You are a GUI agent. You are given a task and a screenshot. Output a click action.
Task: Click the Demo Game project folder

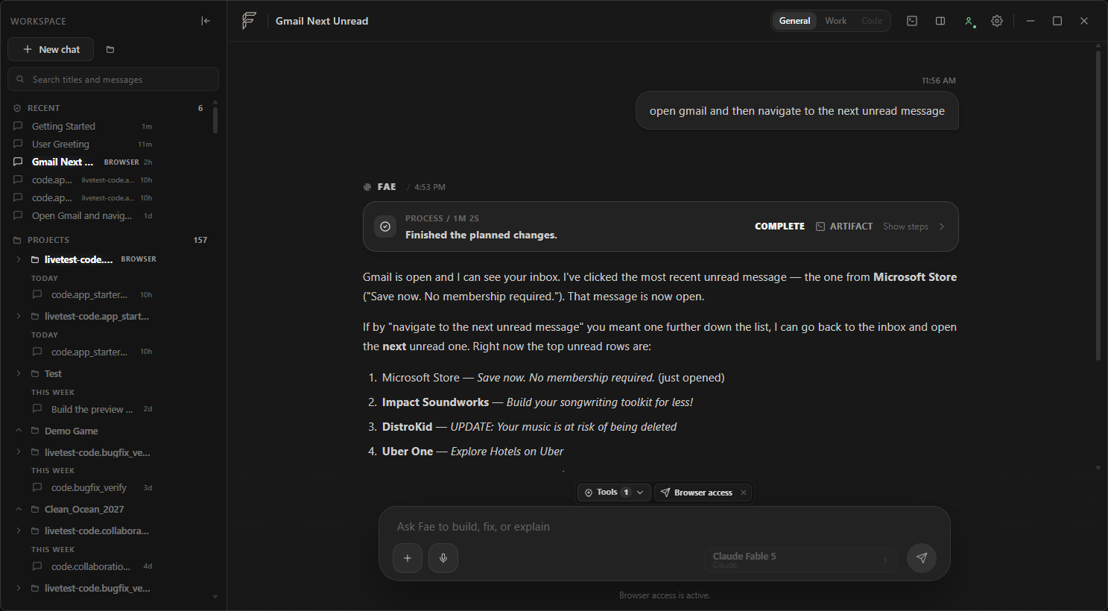[x=71, y=431]
